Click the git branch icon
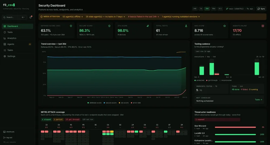 pos(227,9)
